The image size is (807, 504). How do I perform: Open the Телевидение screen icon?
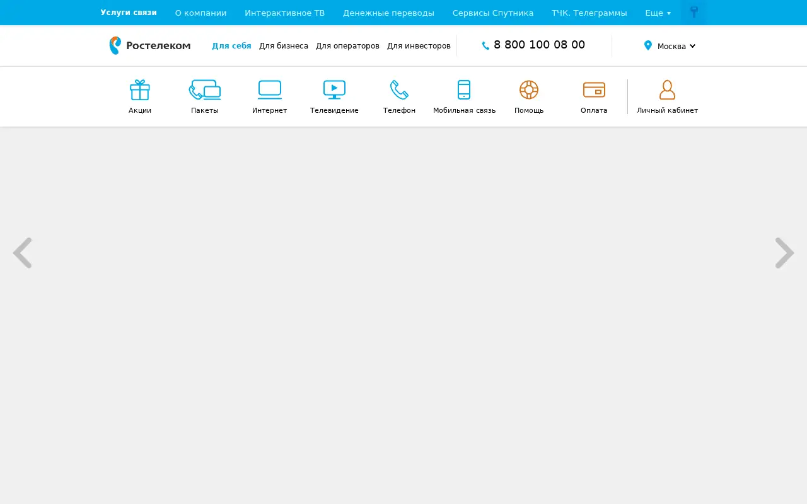click(x=334, y=90)
